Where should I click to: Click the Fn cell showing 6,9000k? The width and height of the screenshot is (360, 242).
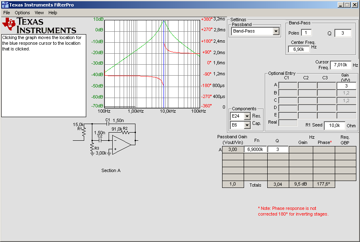pyautogui.click(x=255, y=150)
